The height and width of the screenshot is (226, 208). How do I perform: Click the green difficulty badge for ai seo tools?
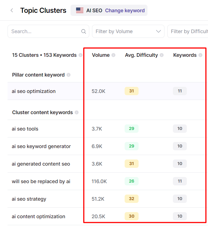pyautogui.click(x=132, y=129)
